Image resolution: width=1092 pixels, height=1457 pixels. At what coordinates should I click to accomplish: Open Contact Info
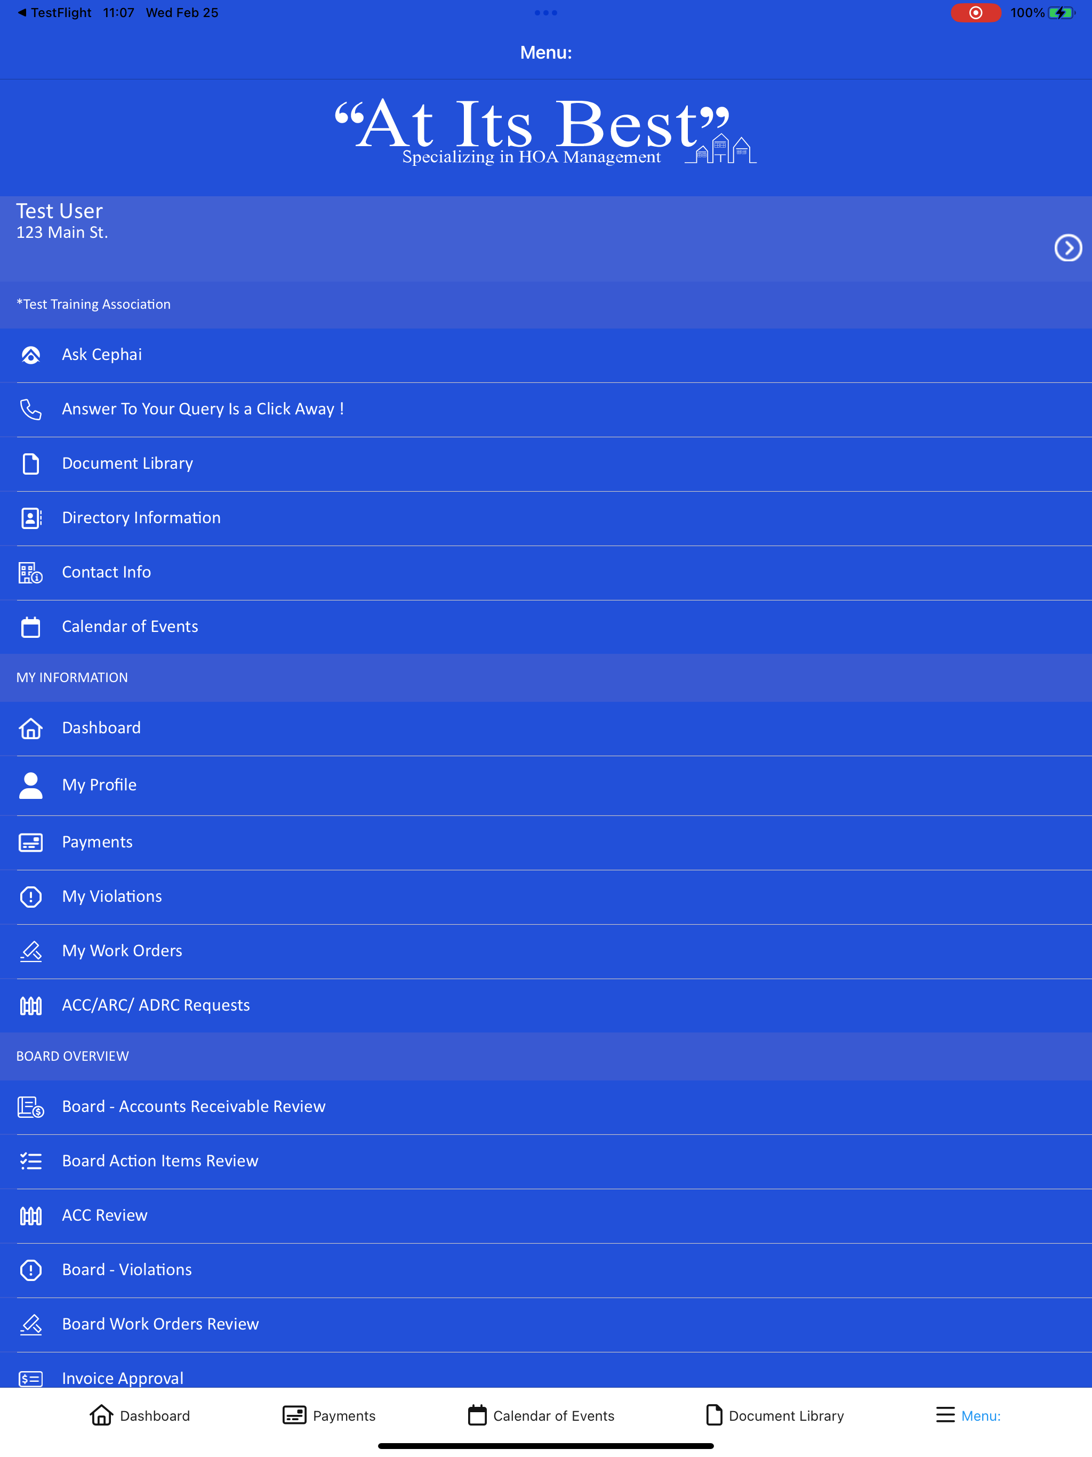(x=546, y=572)
